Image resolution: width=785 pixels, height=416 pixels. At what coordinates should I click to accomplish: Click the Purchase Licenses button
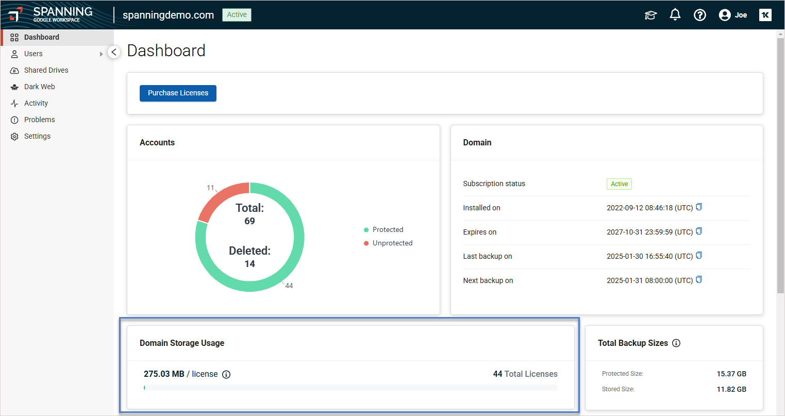(x=178, y=93)
